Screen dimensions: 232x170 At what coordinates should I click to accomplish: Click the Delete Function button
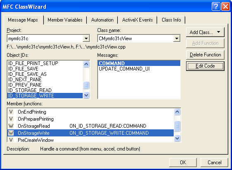tap(205, 55)
